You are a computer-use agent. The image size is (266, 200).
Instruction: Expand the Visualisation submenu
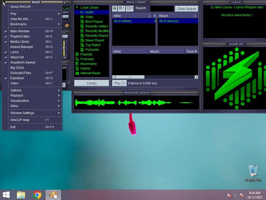pyautogui.click(x=32, y=101)
